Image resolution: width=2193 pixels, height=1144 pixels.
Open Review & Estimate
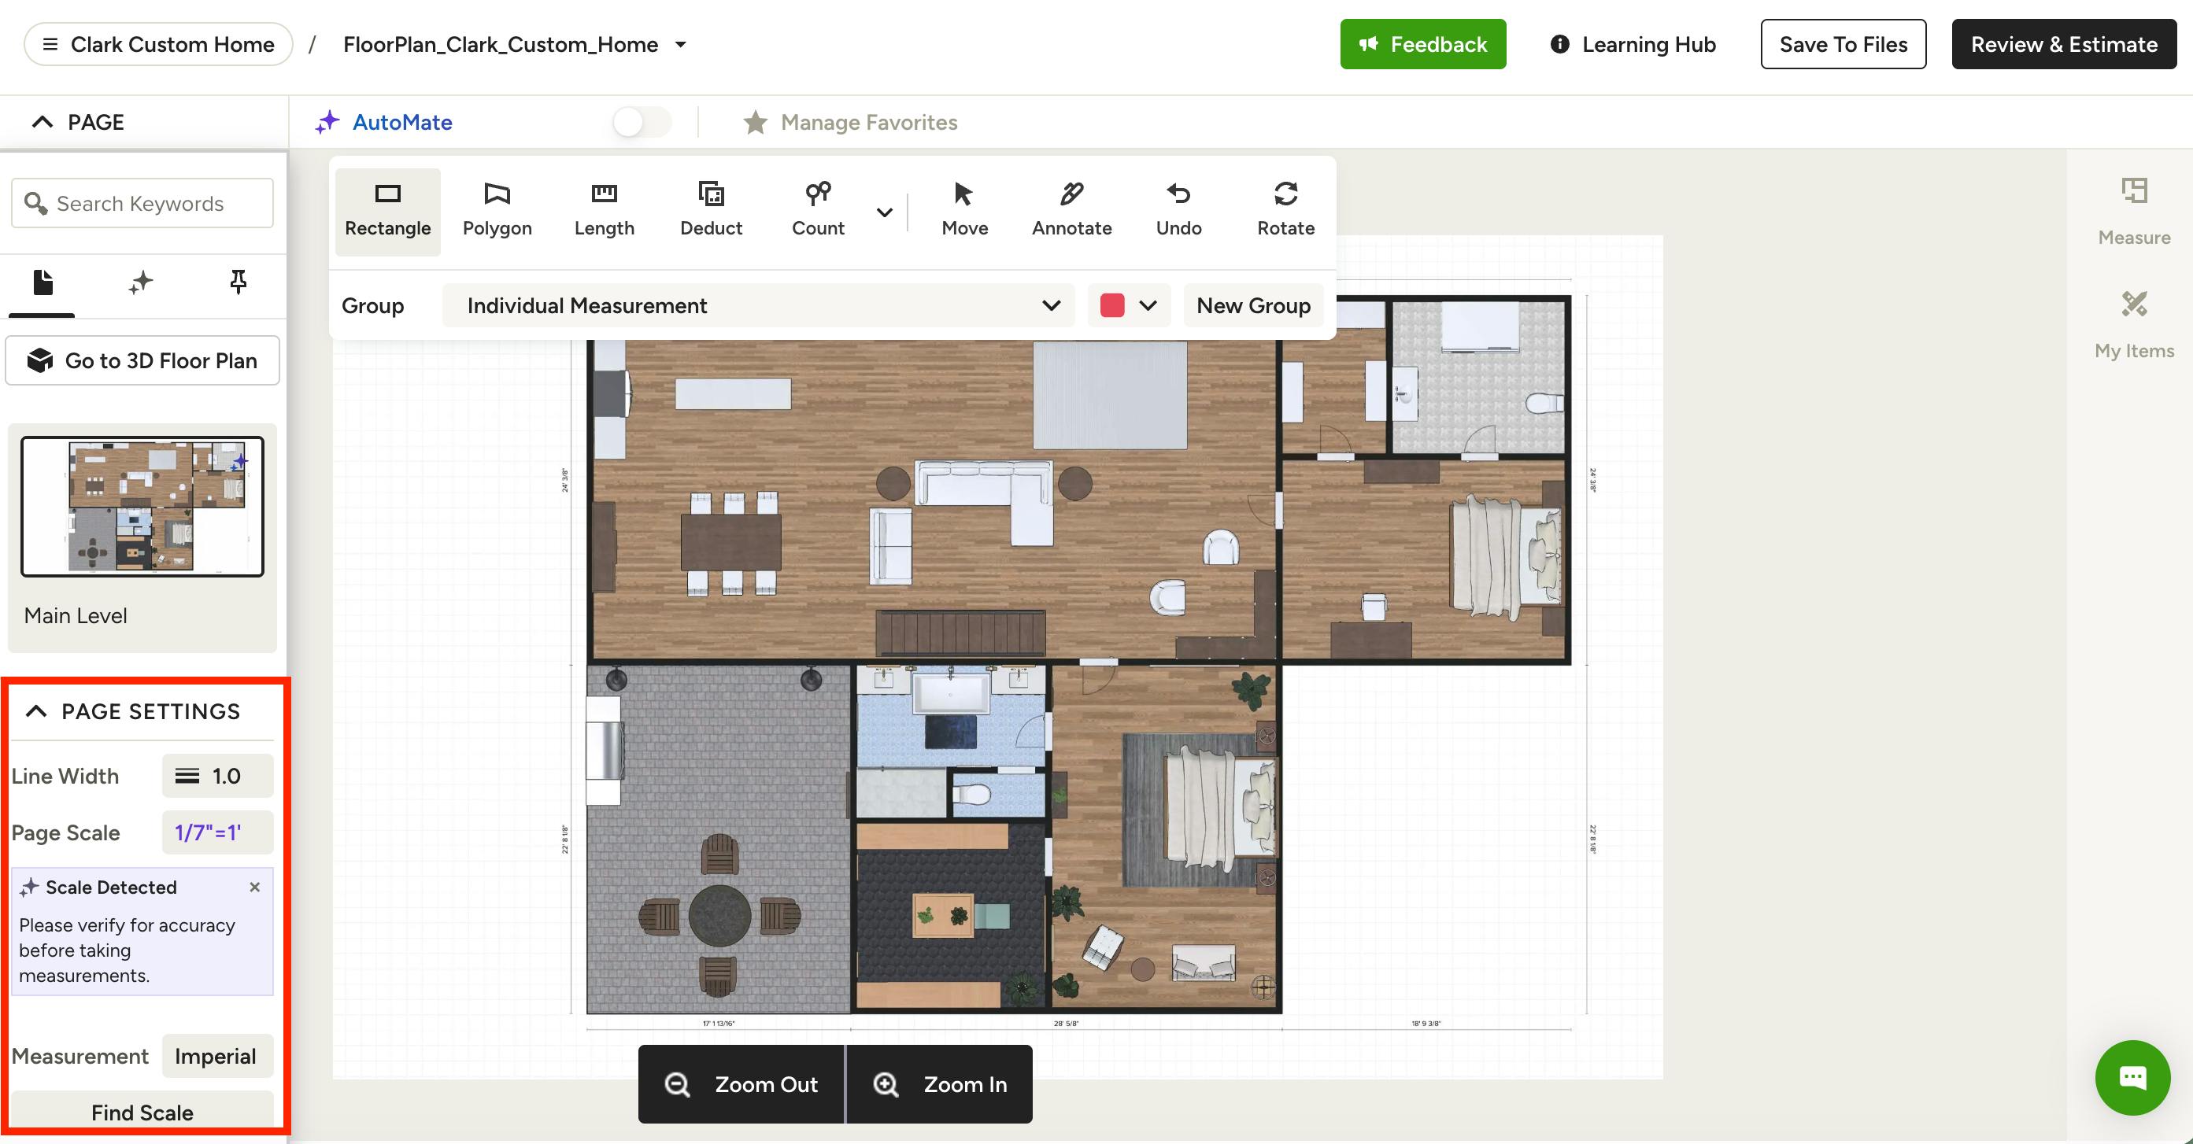click(2064, 44)
